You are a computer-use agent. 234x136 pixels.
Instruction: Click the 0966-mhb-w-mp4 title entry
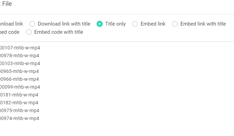19,79
